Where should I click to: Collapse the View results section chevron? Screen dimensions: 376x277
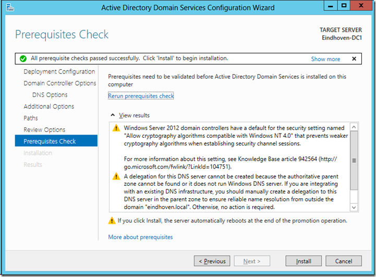click(x=113, y=115)
